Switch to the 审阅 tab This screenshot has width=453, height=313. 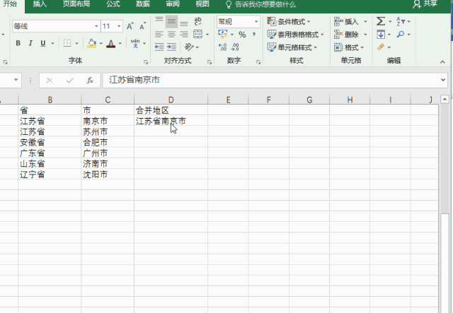pyautogui.click(x=173, y=4)
